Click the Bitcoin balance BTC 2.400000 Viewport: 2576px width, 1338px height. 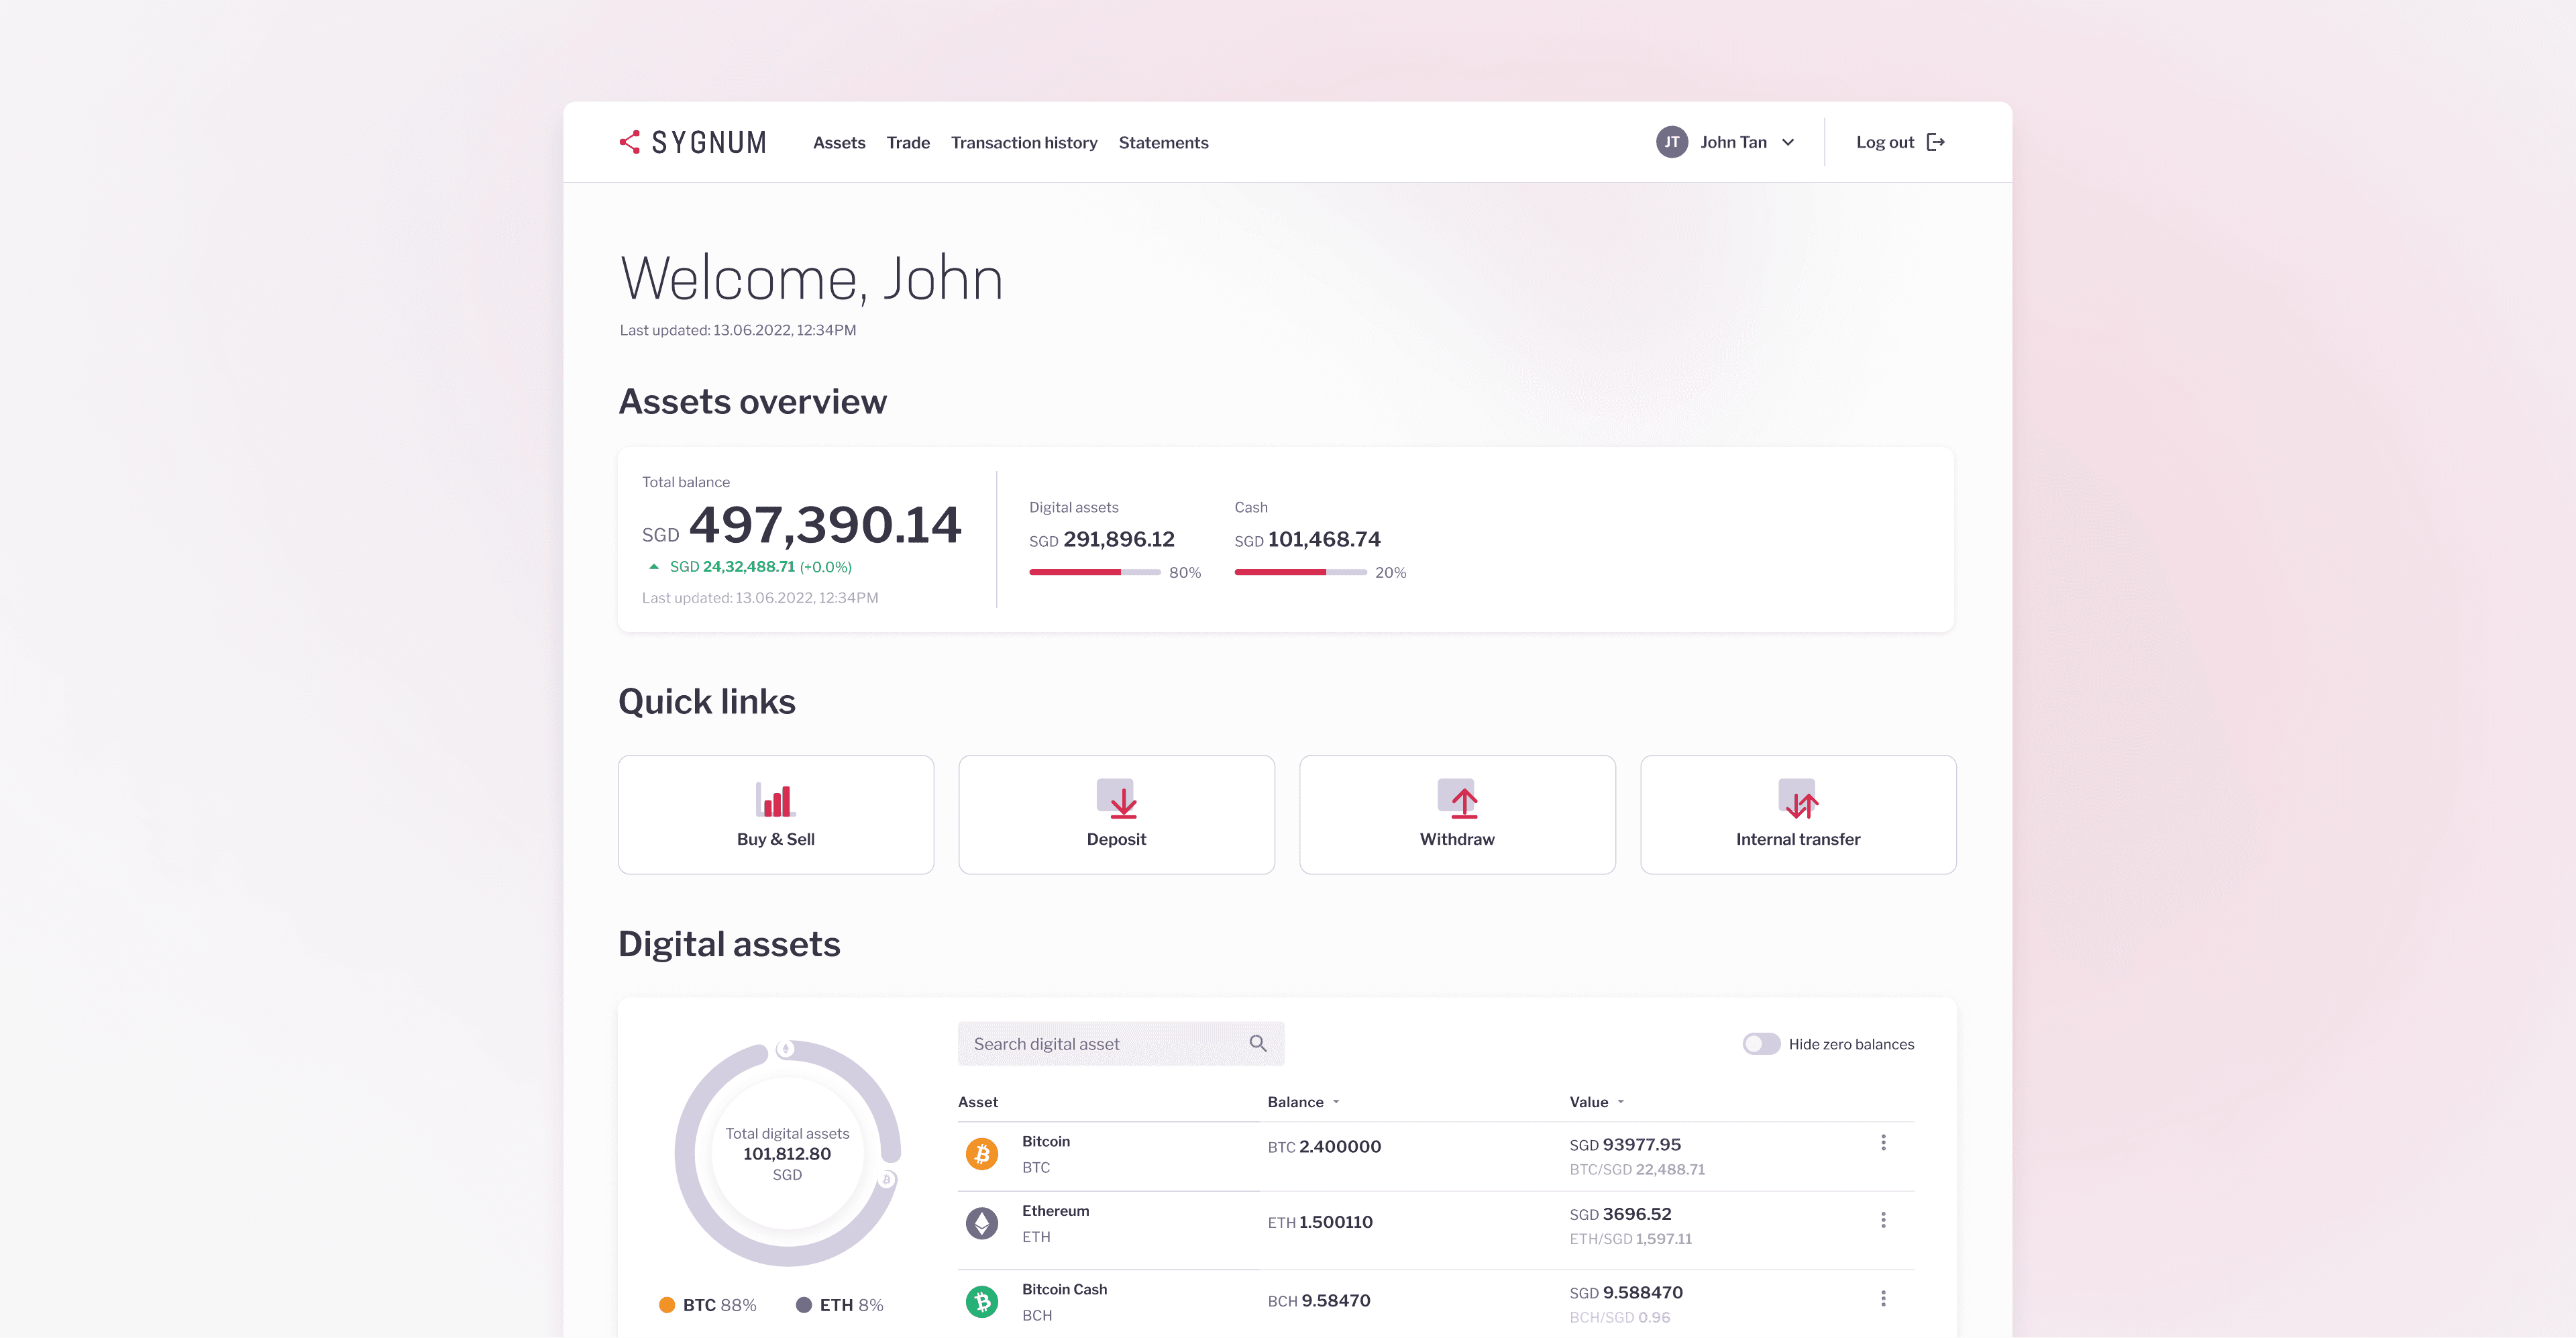click(1324, 1147)
